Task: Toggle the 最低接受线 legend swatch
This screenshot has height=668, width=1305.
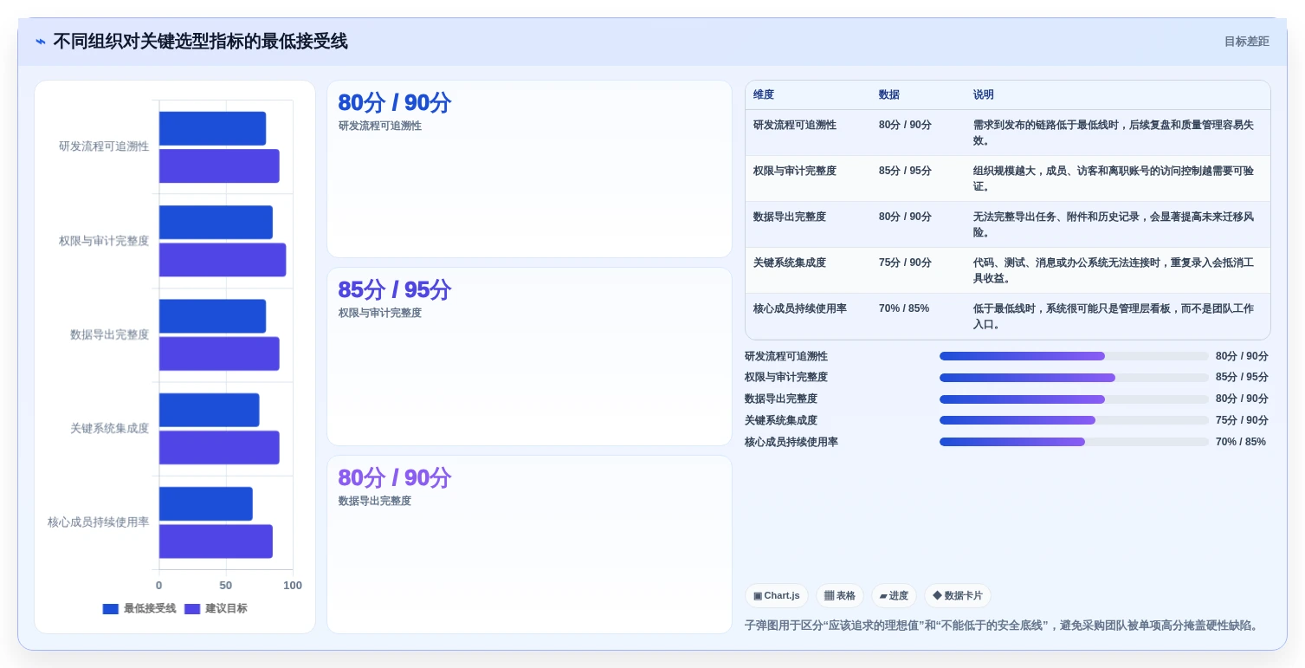Action: [110, 609]
